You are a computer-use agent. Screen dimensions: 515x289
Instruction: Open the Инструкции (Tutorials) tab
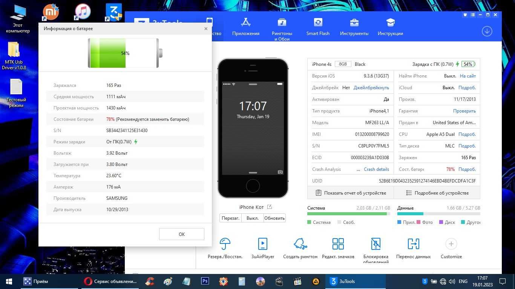point(390,27)
